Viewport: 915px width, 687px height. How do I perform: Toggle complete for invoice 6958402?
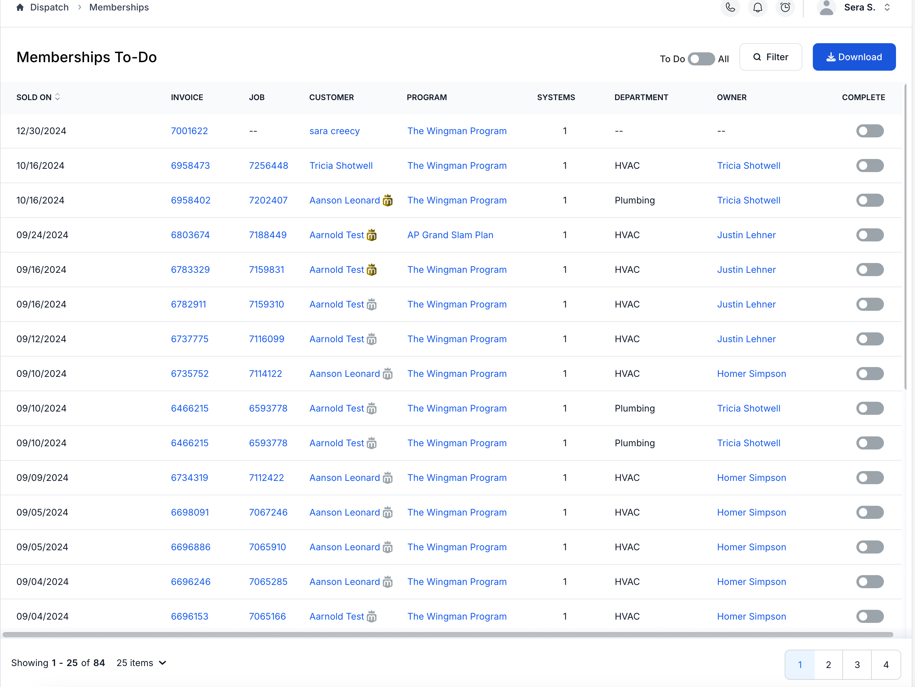pos(869,200)
